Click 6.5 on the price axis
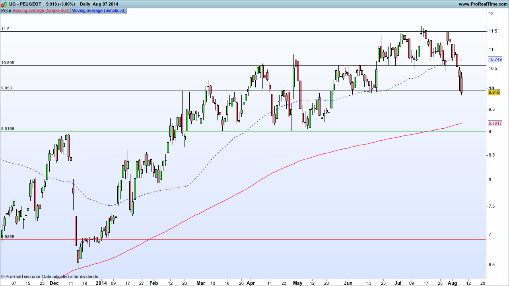Screen dimensions: 509x286 coord(492,265)
